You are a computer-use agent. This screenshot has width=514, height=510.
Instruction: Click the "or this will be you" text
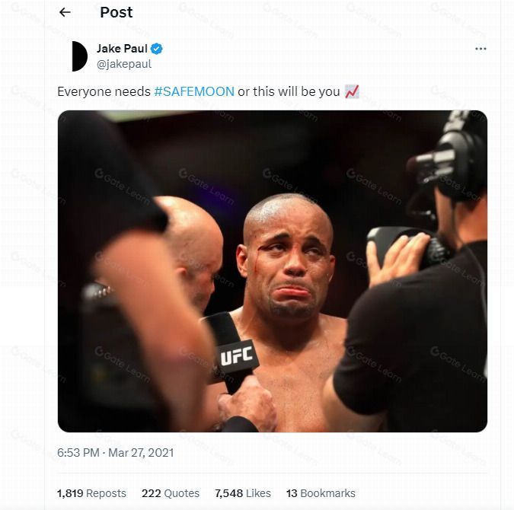pyautogui.click(x=289, y=91)
